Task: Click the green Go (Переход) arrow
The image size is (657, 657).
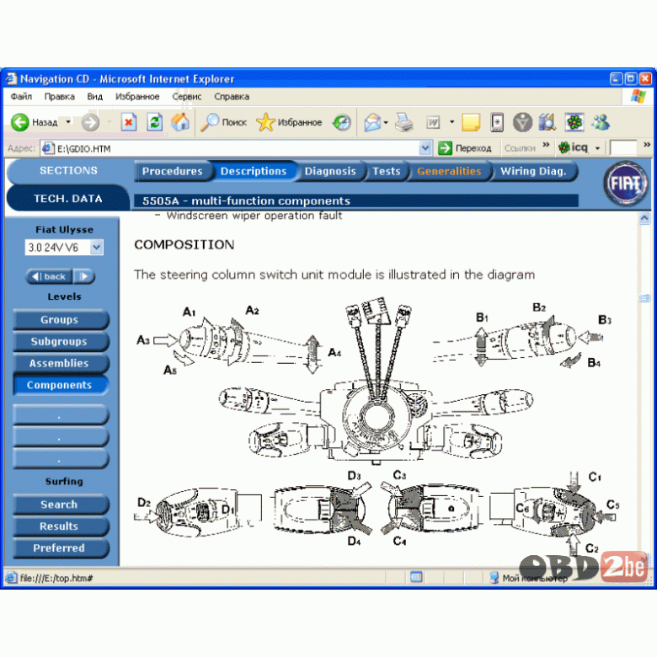Action: [445, 148]
